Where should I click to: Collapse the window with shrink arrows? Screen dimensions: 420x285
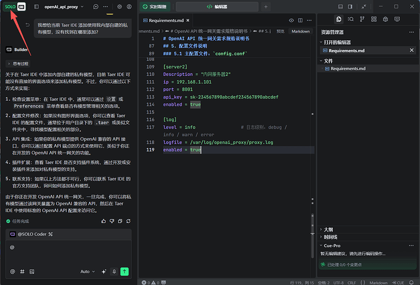(x=363, y=7)
